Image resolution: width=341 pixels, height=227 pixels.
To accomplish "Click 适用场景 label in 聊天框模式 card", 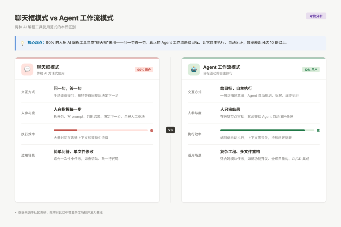I will [x=28, y=155].
